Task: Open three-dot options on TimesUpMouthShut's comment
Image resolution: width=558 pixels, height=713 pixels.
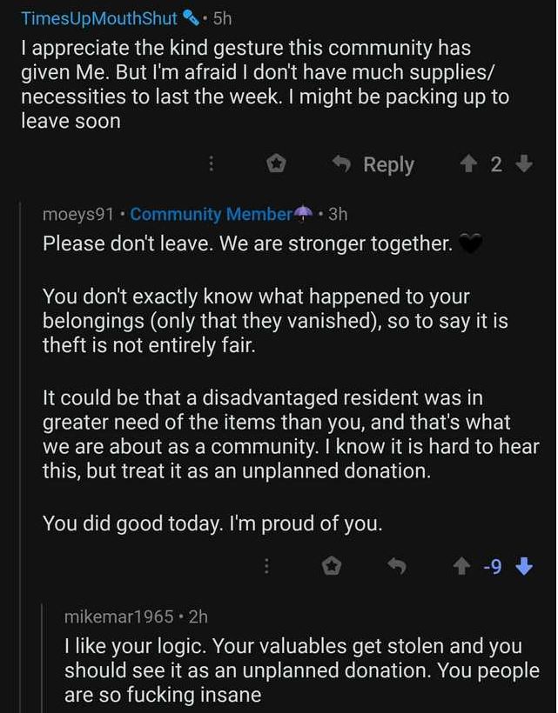Action: tap(211, 163)
